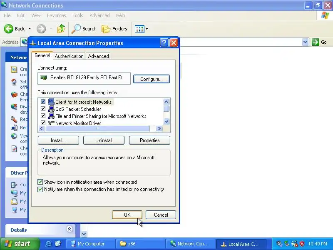Image resolution: width=333 pixels, height=250 pixels.
Task: Click the horizontal scrollbar thumb in items list
Action: (98, 129)
